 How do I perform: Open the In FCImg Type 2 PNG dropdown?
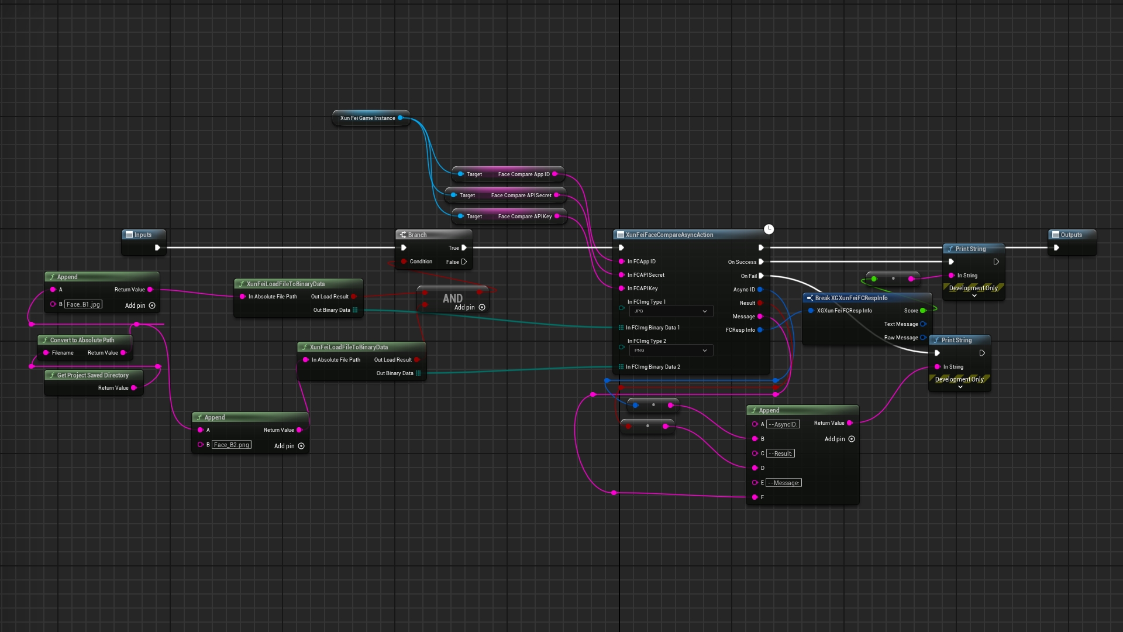point(671,351)
